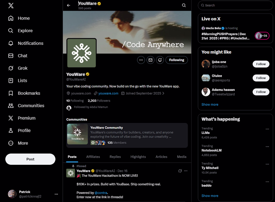Open YouWare Community title
This screenshot has width=275, height=202.
point(106,128)
